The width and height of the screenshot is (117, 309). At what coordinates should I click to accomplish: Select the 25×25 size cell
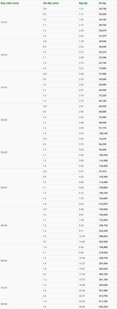click(21, 152)
